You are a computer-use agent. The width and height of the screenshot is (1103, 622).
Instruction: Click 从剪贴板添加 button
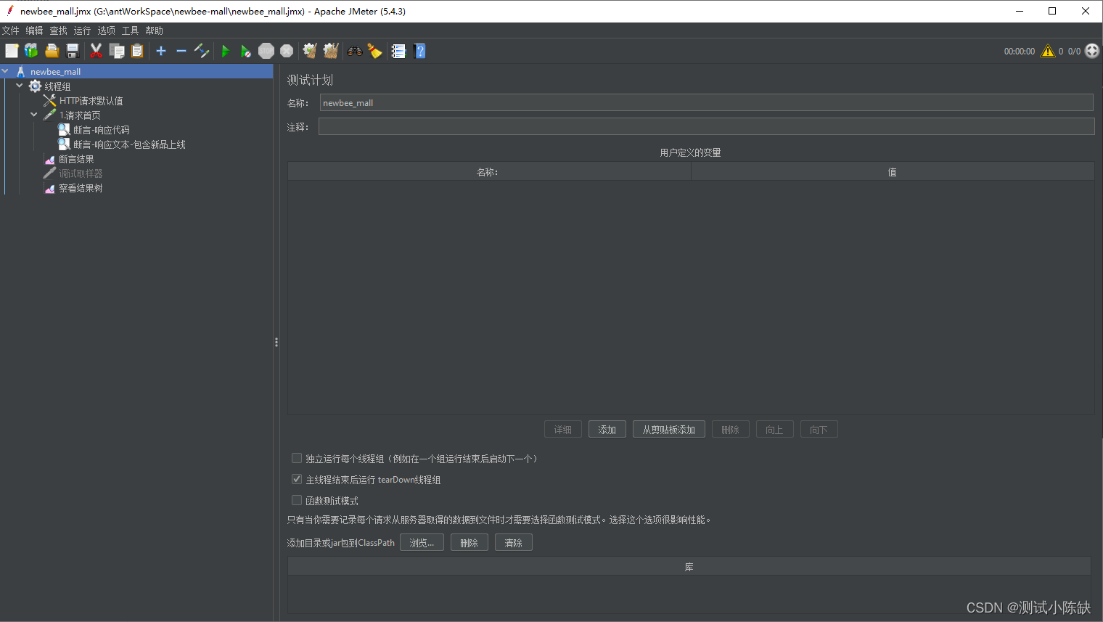tap(669, 430)
